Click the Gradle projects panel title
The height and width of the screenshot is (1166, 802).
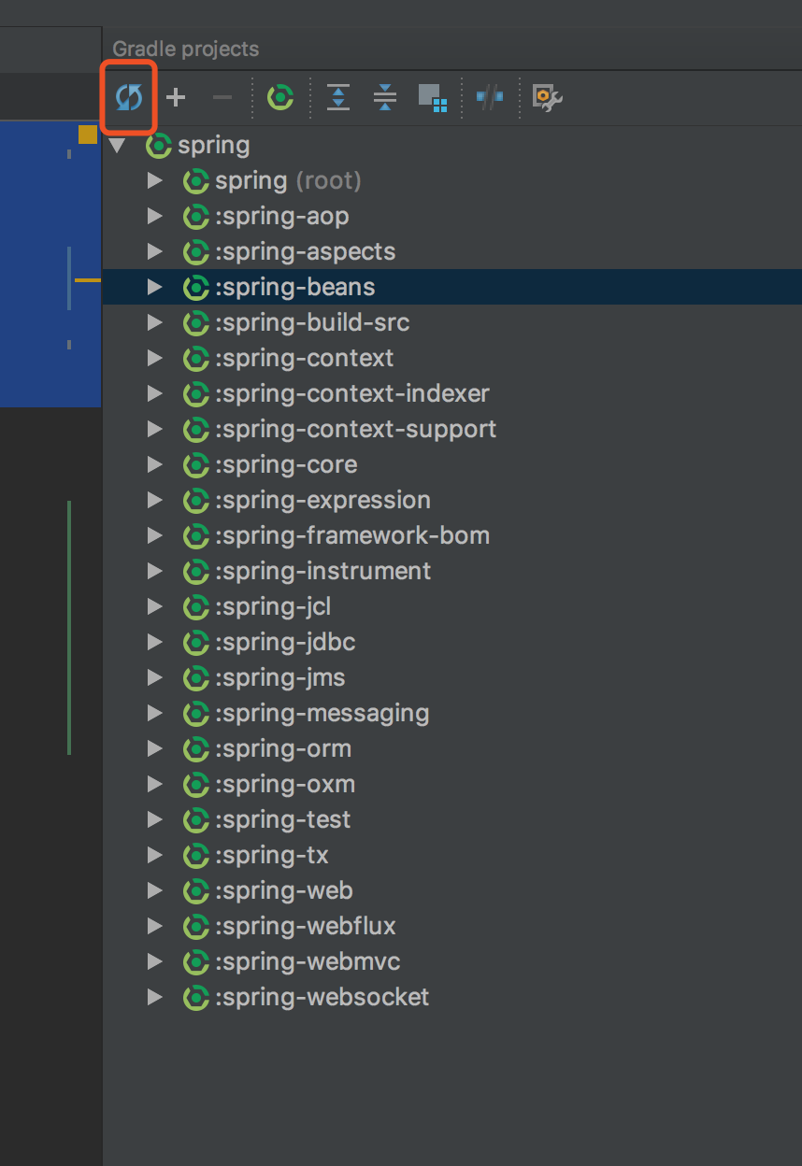click(x=186, y=50)
